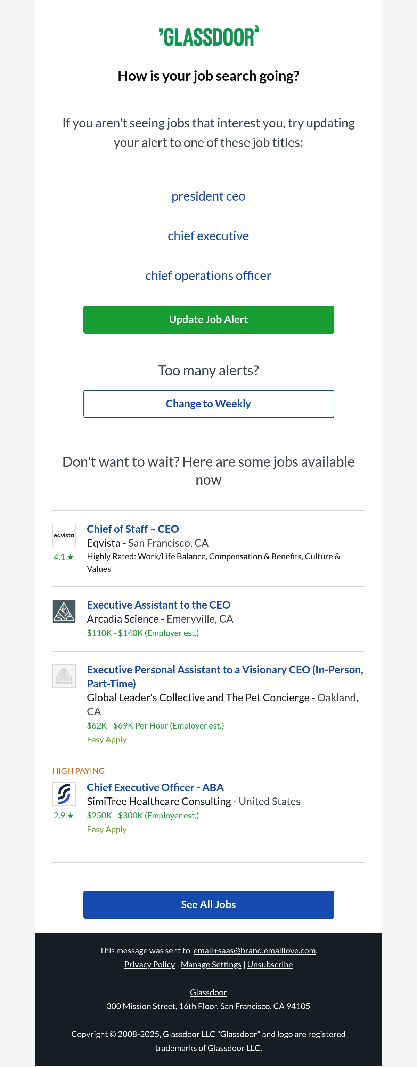
Task: Open Executive Assistant to the CEO listing
Action: (x=159, y=605)
